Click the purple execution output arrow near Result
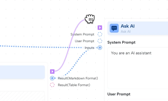Viewport: 168px width, 101px height. (x=52, y=71)
